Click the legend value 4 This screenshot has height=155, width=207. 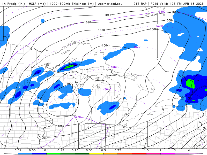(189, 150)
